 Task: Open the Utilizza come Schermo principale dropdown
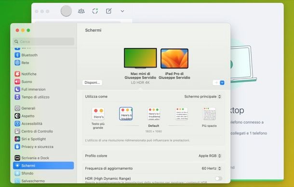(x=202, y=96)
